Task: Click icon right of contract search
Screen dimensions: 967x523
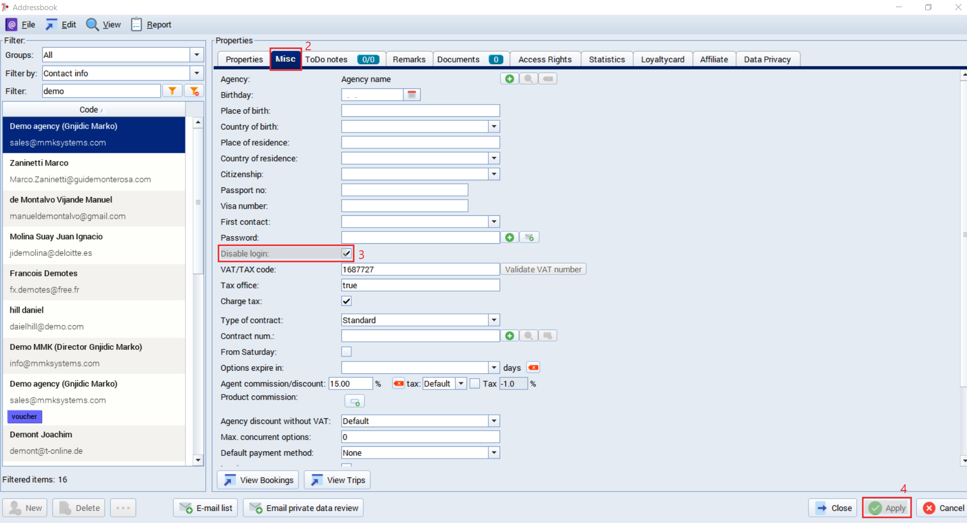Action: (548, 336)
